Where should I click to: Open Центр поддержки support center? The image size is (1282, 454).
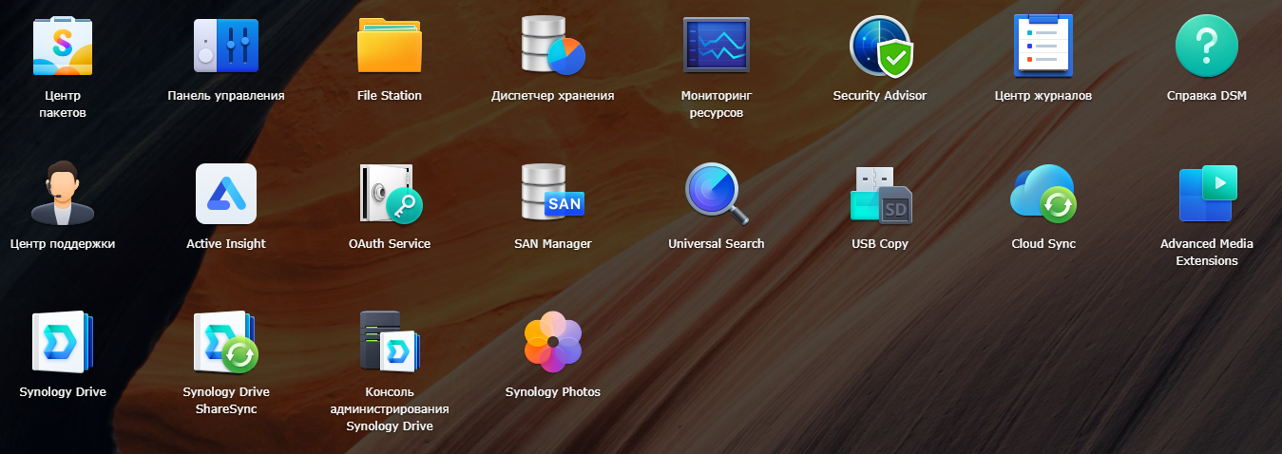63,194
